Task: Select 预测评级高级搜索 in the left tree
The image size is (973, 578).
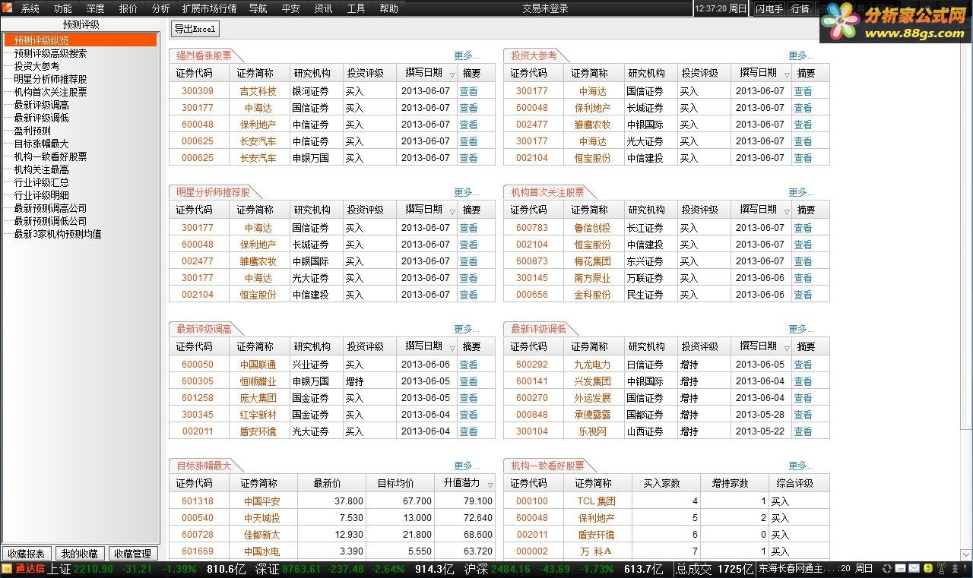Action: click(50, 53)
